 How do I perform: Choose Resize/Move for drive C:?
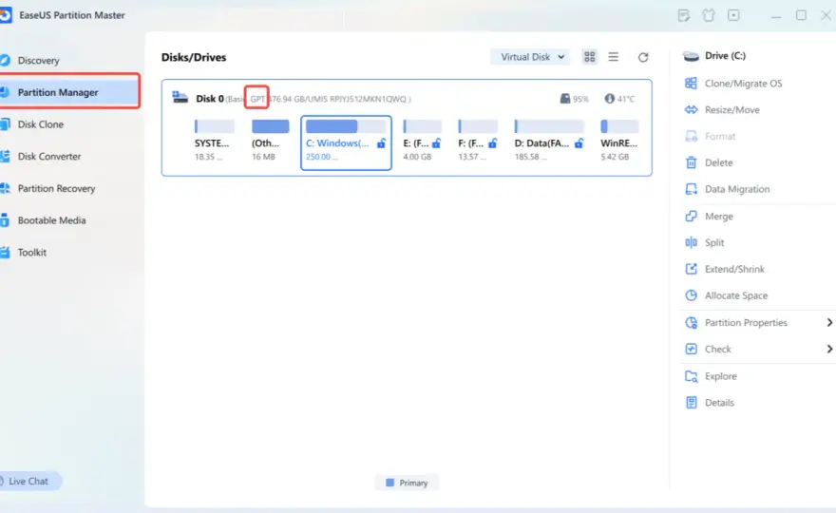tap(732, 110)
